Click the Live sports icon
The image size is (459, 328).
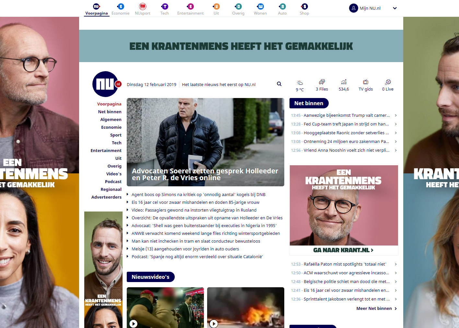tap(388, 82)
